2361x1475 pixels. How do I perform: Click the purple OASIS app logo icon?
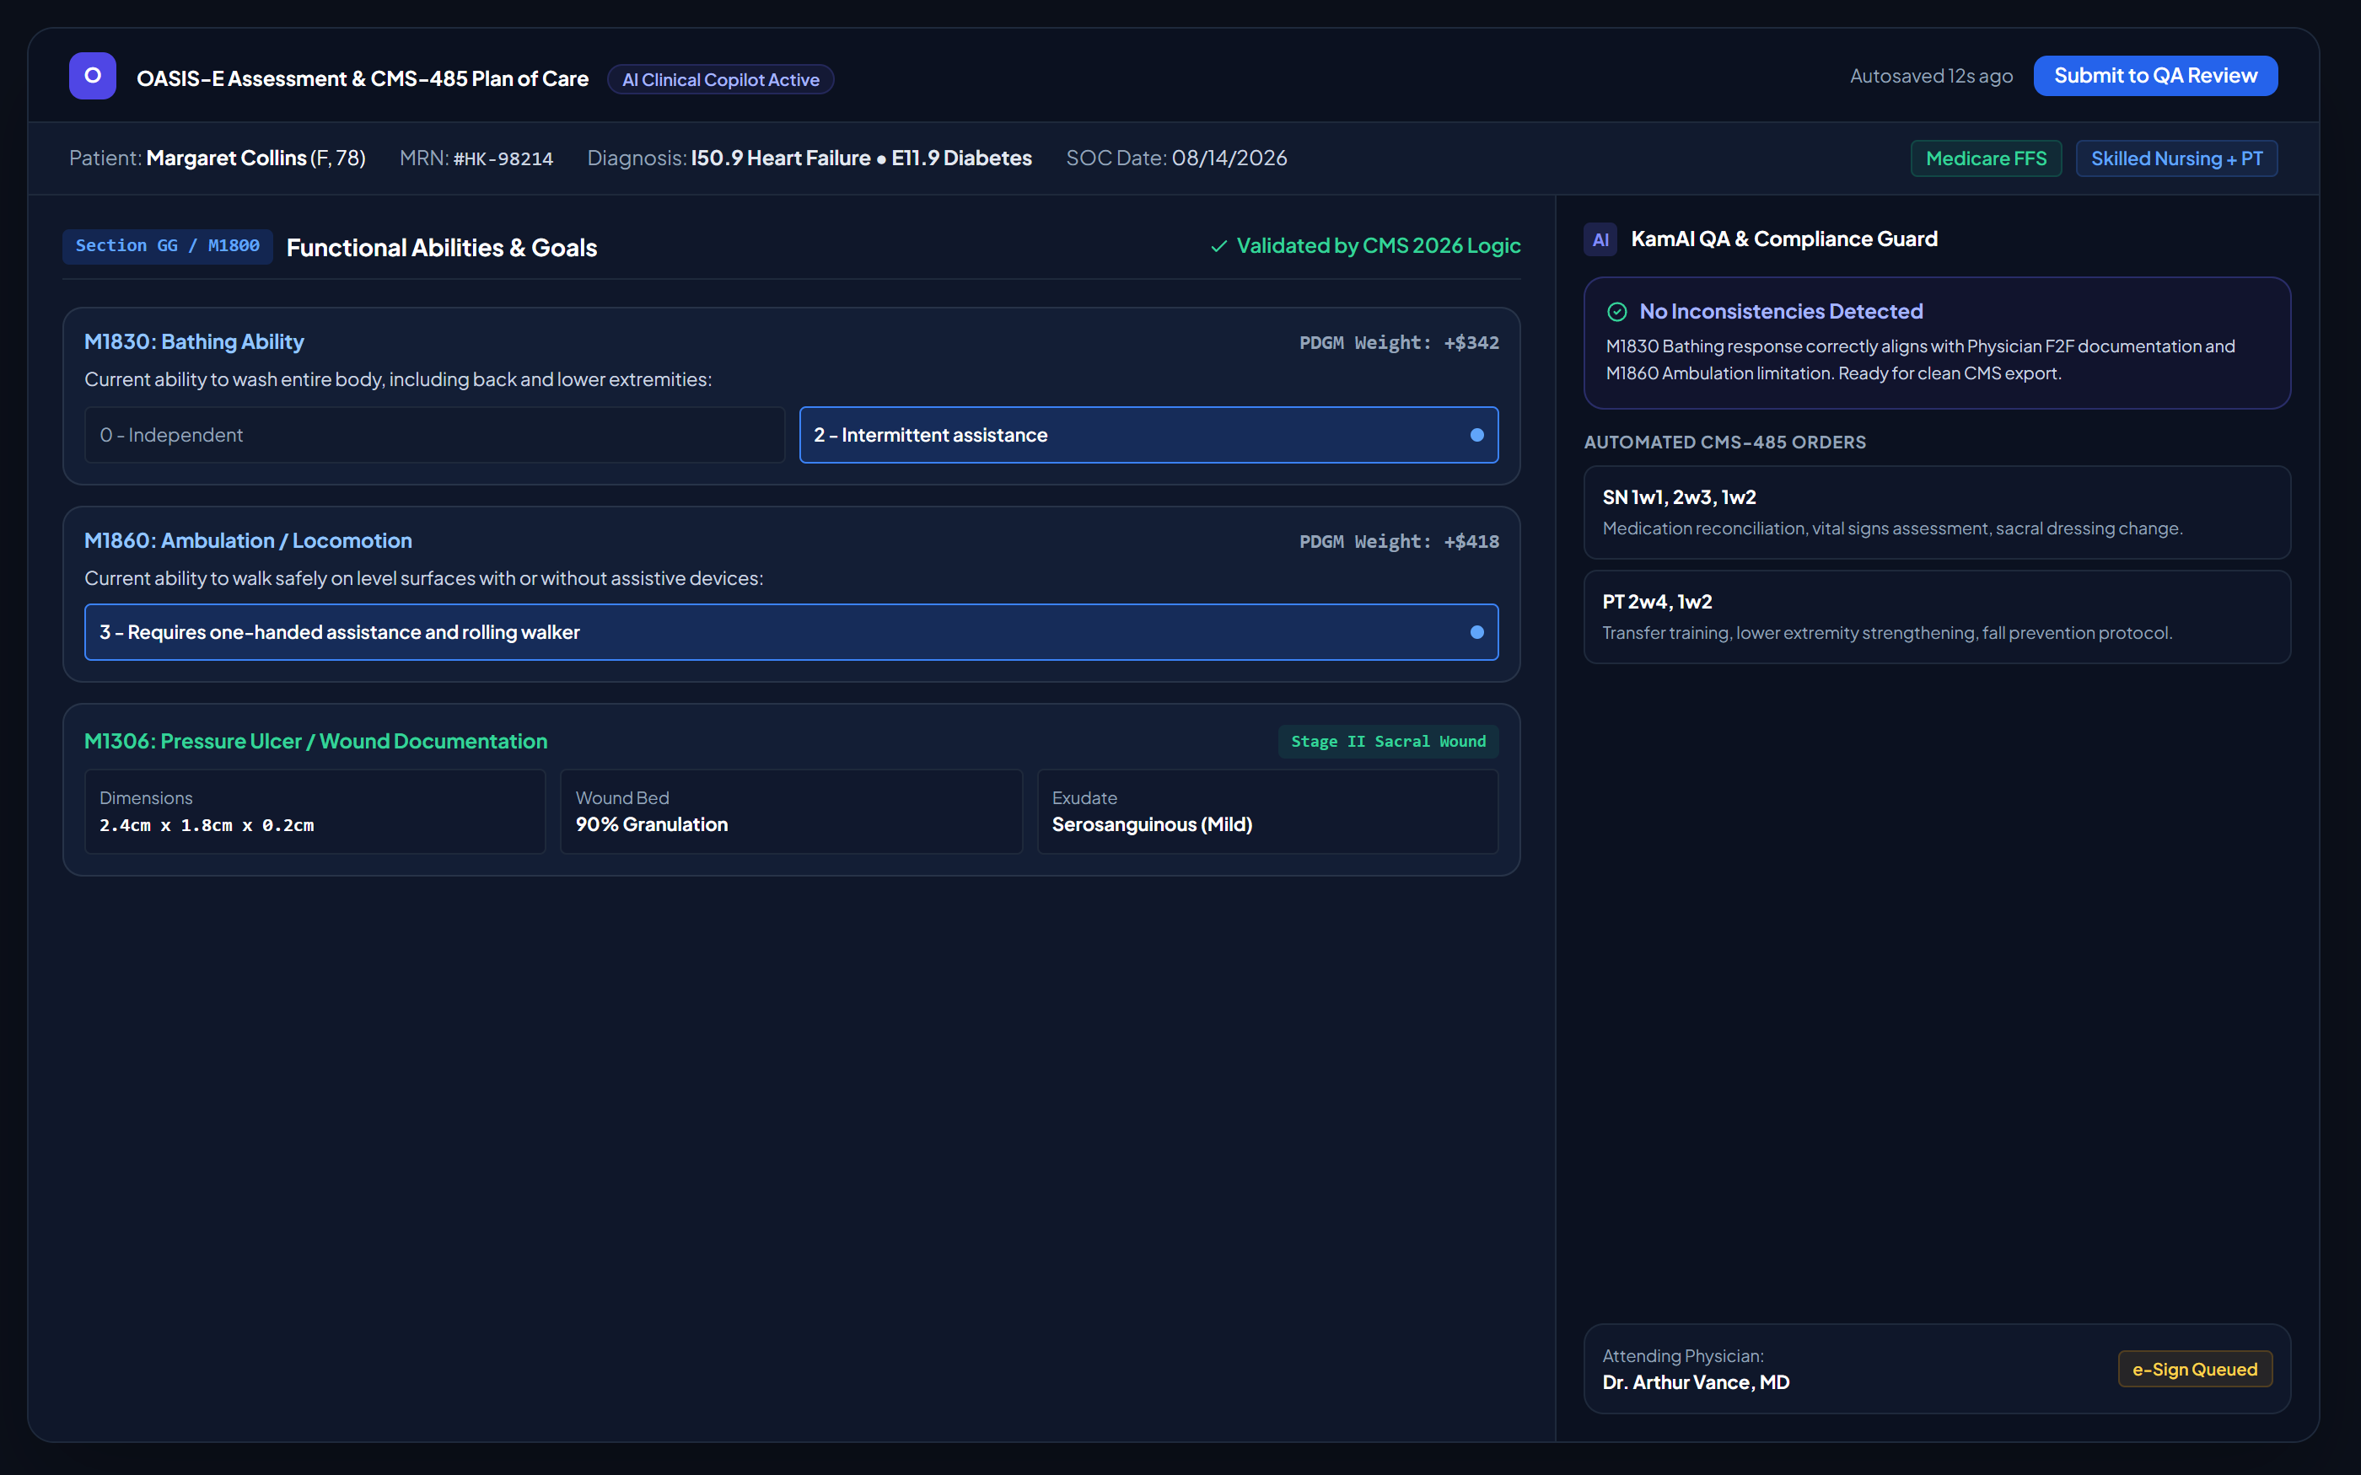point(93,76)
